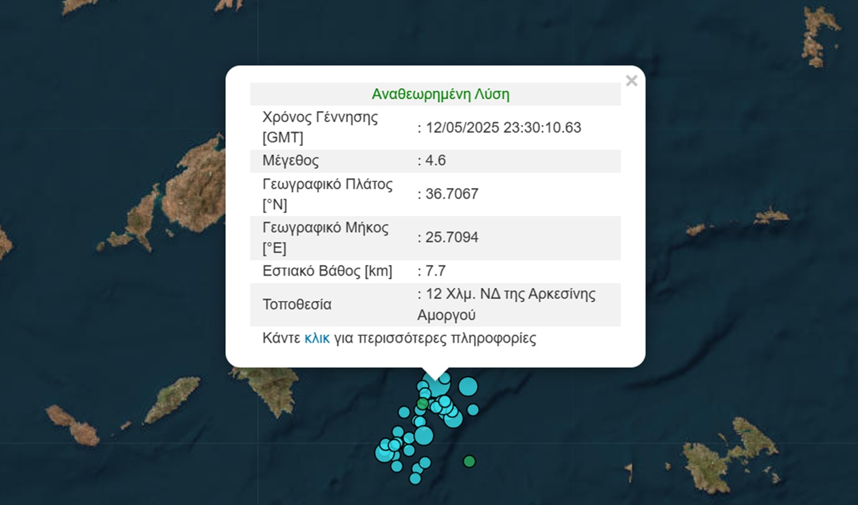Click the isolated green marker southeast of cluster
858x505 pixels.
click(469, 461)
